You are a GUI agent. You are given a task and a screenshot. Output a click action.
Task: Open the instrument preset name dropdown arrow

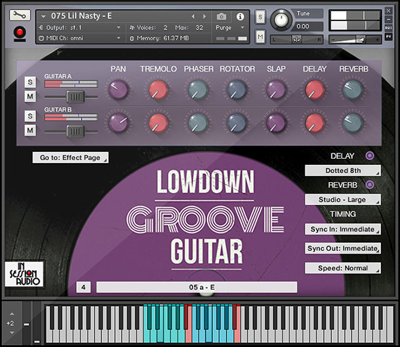tap(44, 16)
